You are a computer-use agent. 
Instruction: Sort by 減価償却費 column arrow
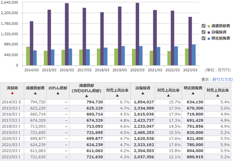35,93
